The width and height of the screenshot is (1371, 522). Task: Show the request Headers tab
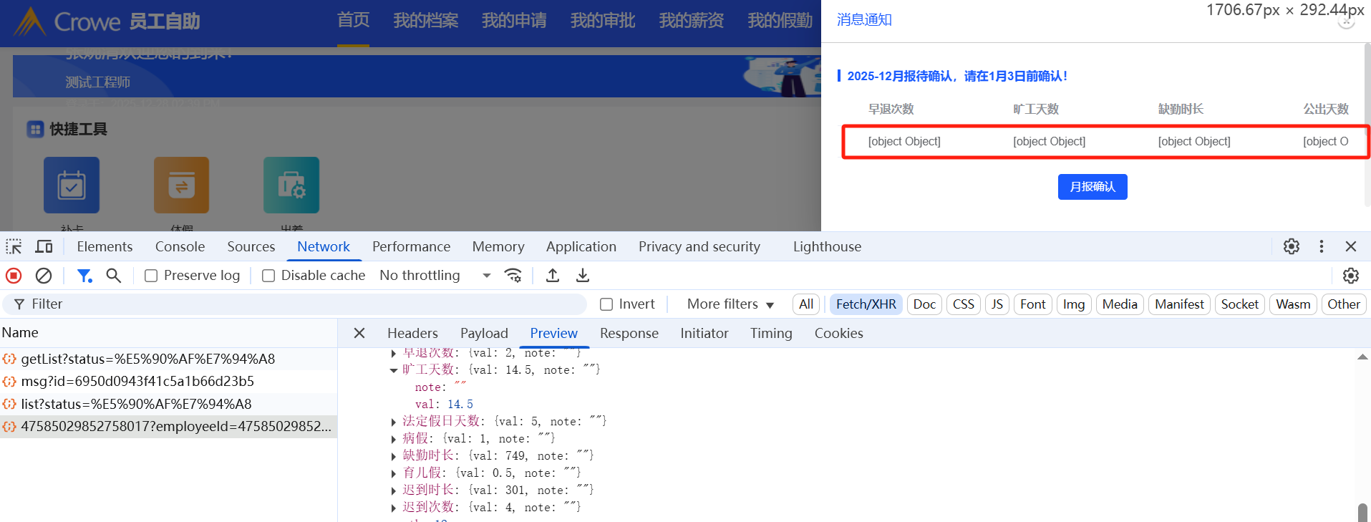[x=412, y=334]
